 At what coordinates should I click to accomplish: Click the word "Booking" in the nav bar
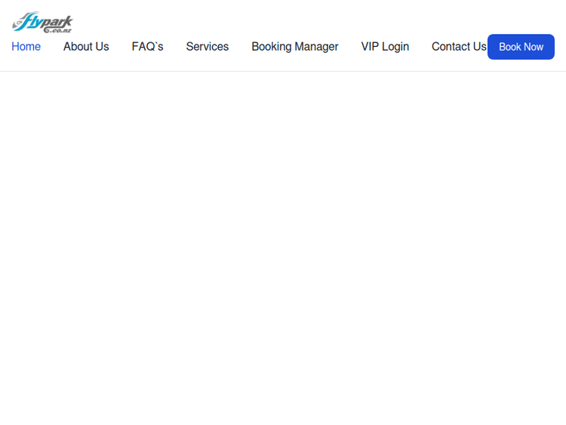pos(272,47)
